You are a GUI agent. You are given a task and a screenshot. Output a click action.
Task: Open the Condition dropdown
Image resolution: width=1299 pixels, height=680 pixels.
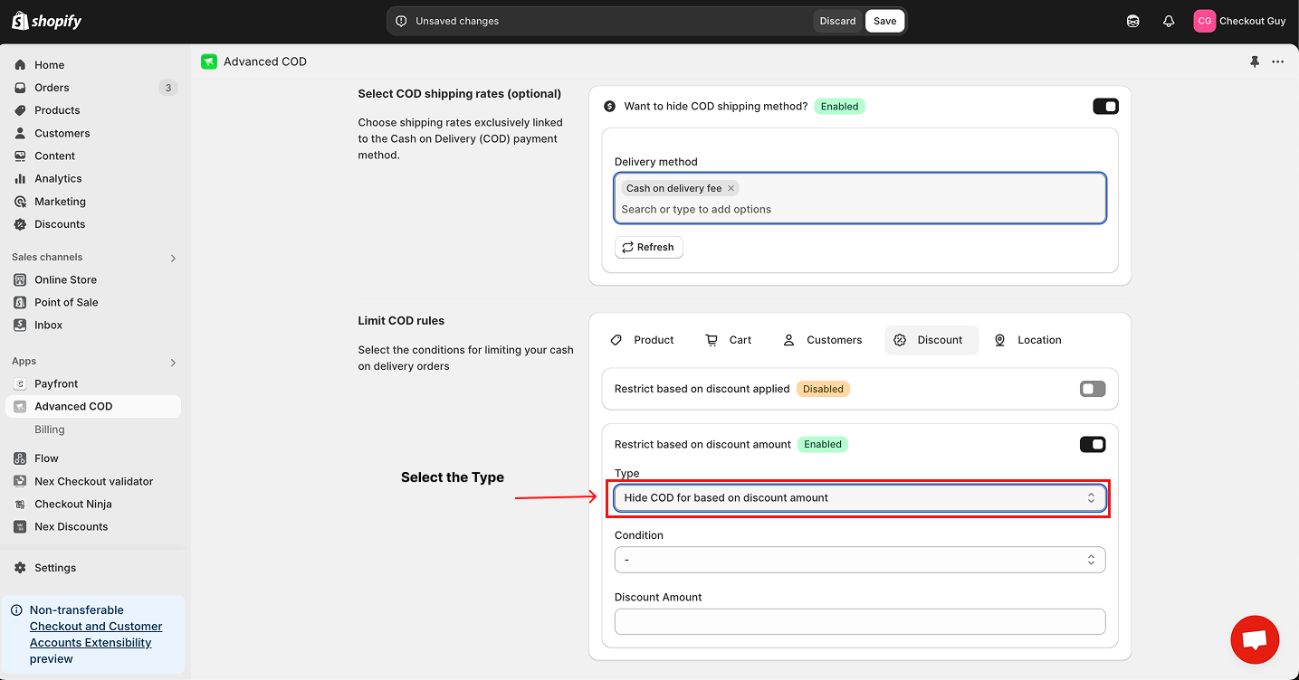pos(859,560)
